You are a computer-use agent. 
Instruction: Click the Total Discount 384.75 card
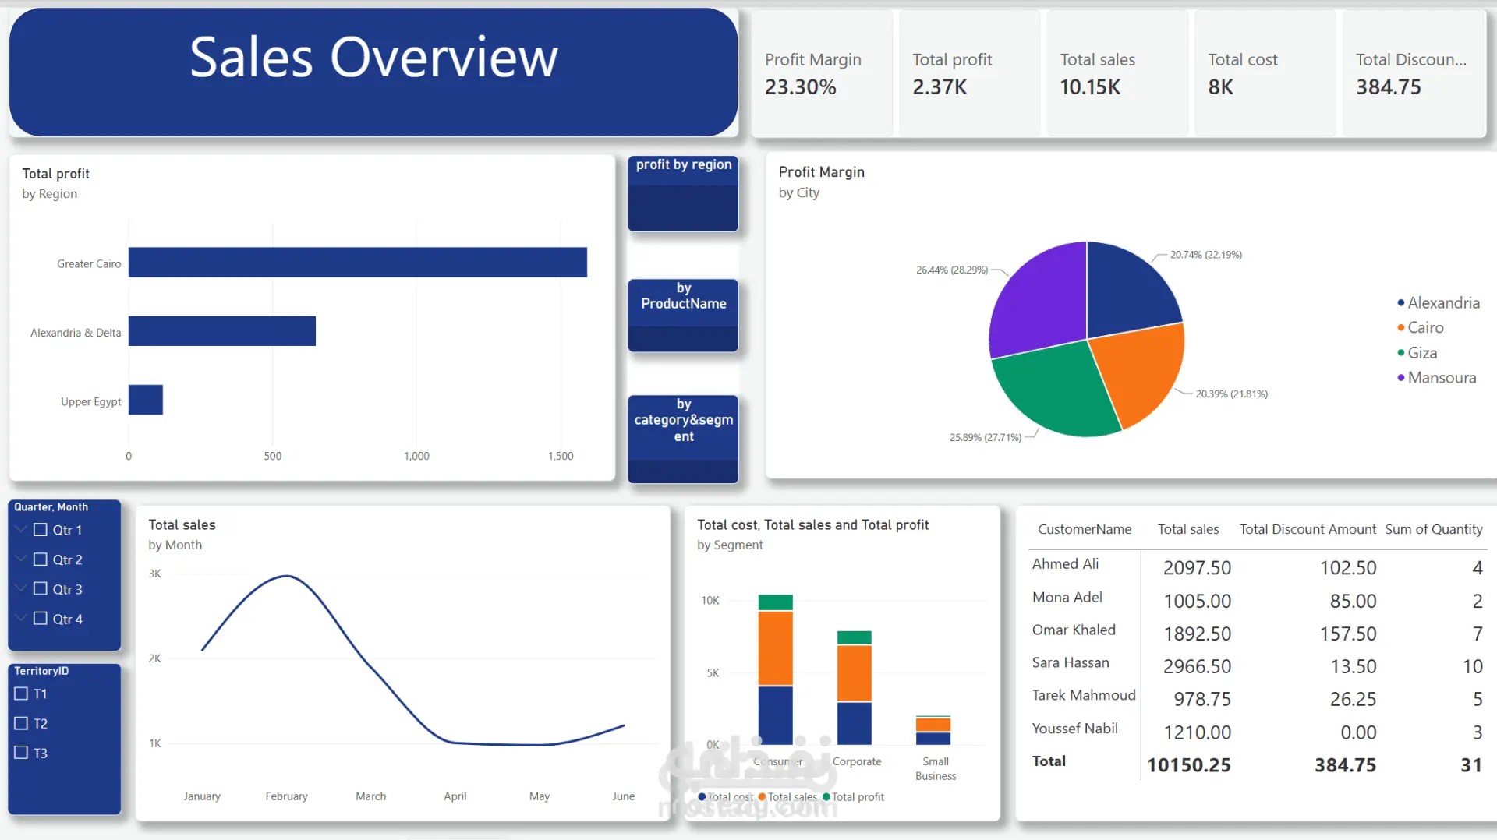click(1413, 73)
